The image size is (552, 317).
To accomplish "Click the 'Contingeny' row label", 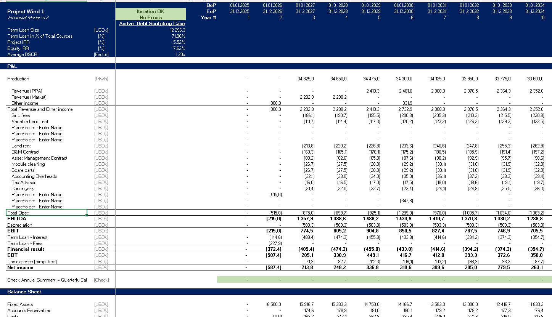I will [x=23, y=189].
